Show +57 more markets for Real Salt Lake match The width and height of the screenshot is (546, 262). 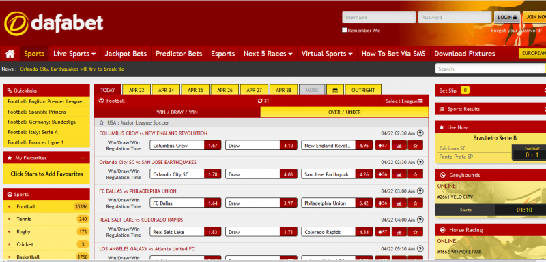pos(383,232)
